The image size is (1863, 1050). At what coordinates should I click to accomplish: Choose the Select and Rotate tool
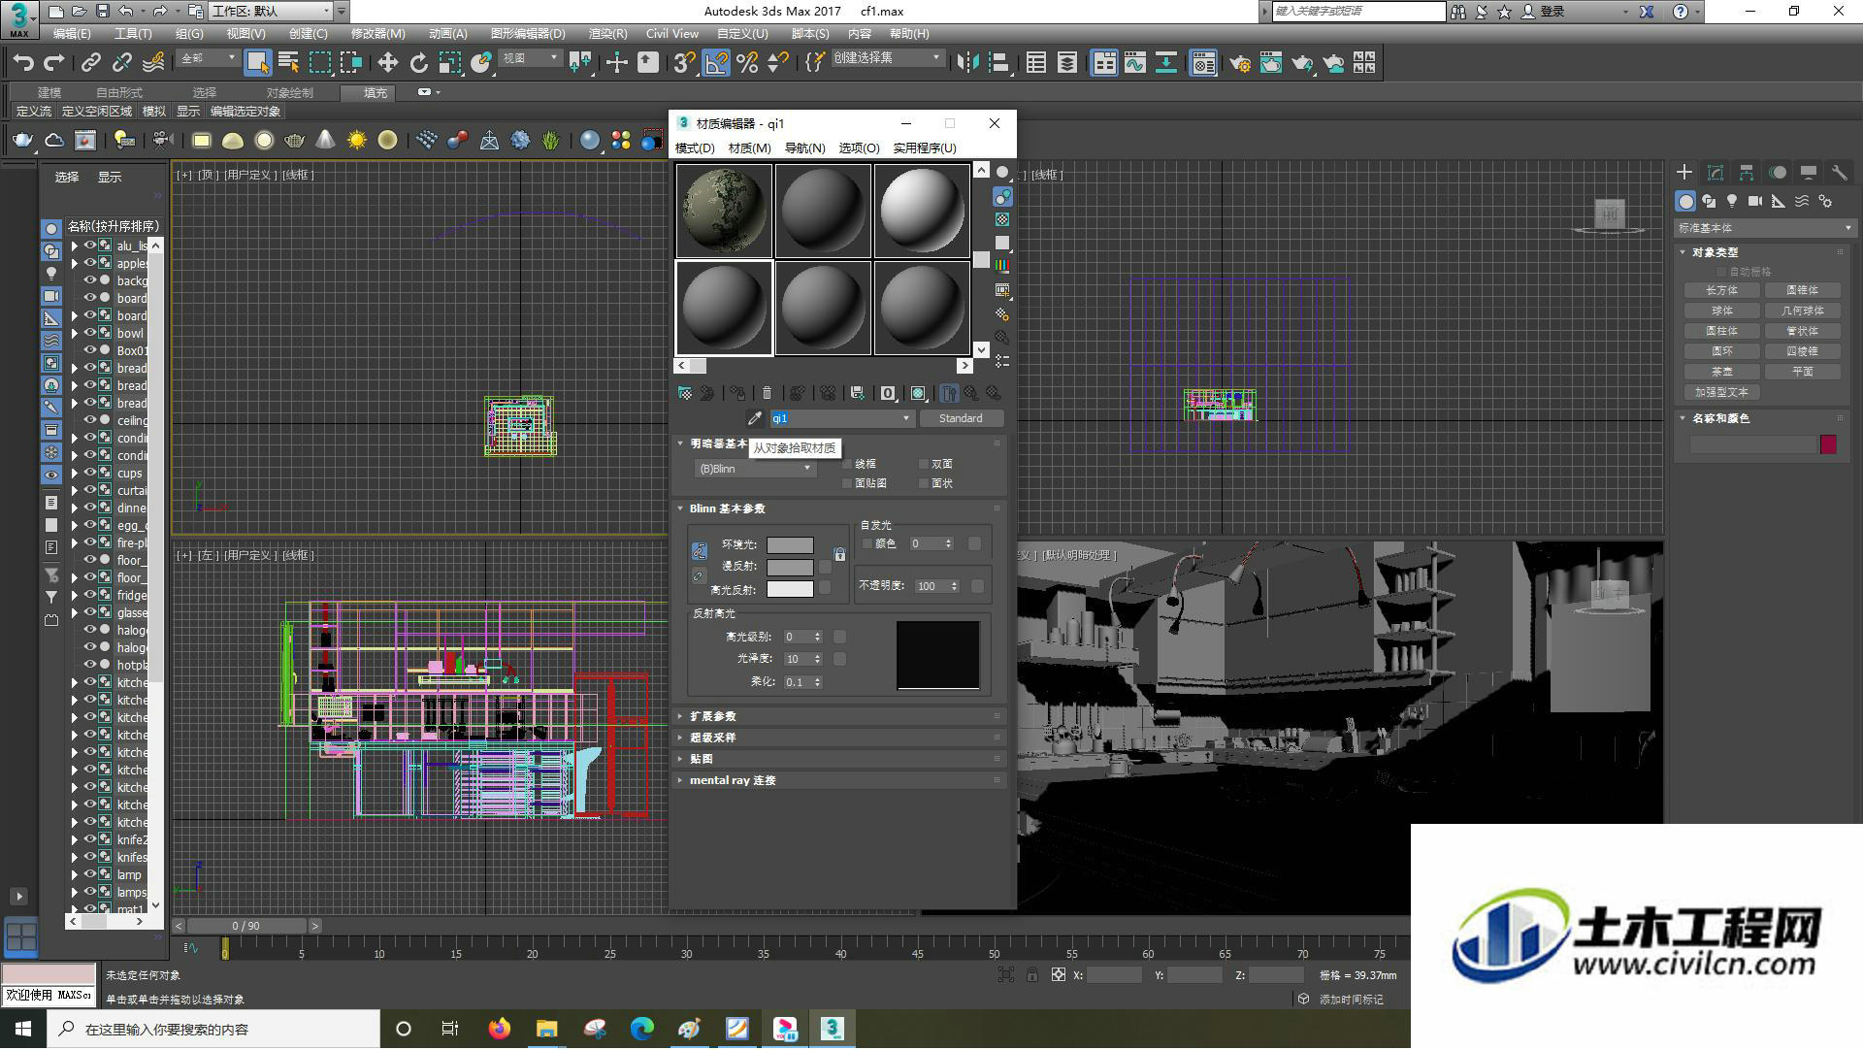coord(418,63)
